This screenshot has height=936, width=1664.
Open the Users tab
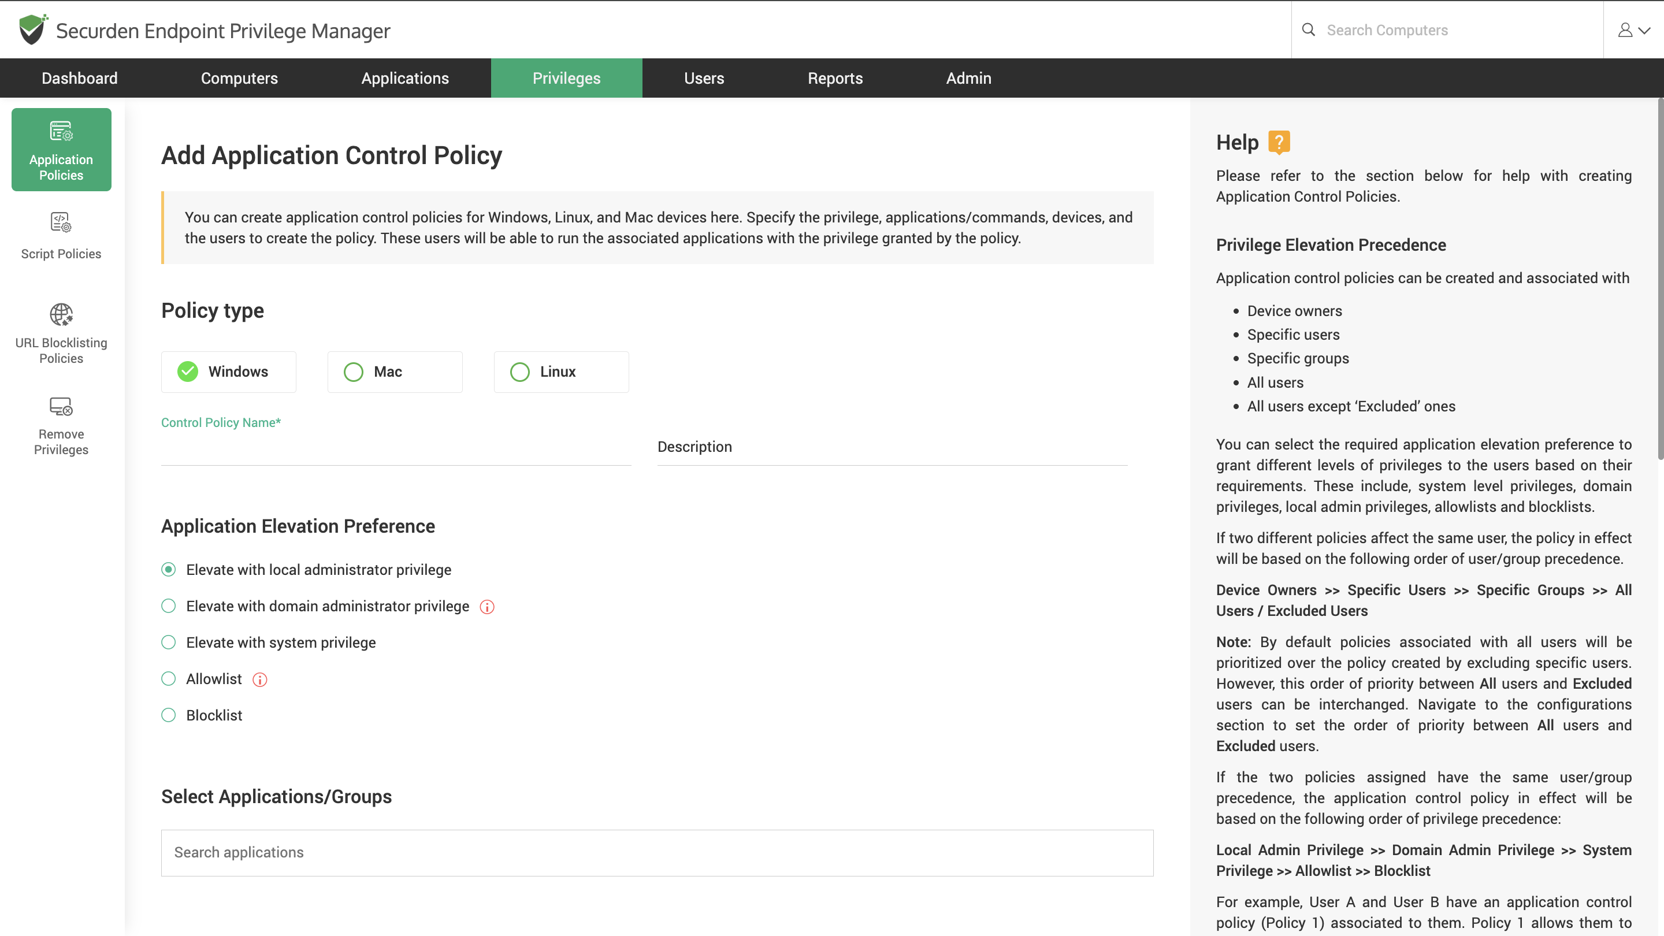point(704,78)
